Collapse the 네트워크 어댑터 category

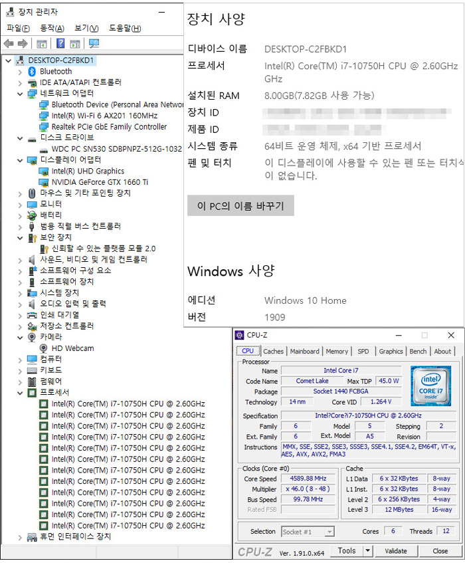click(x=20, y=94)
